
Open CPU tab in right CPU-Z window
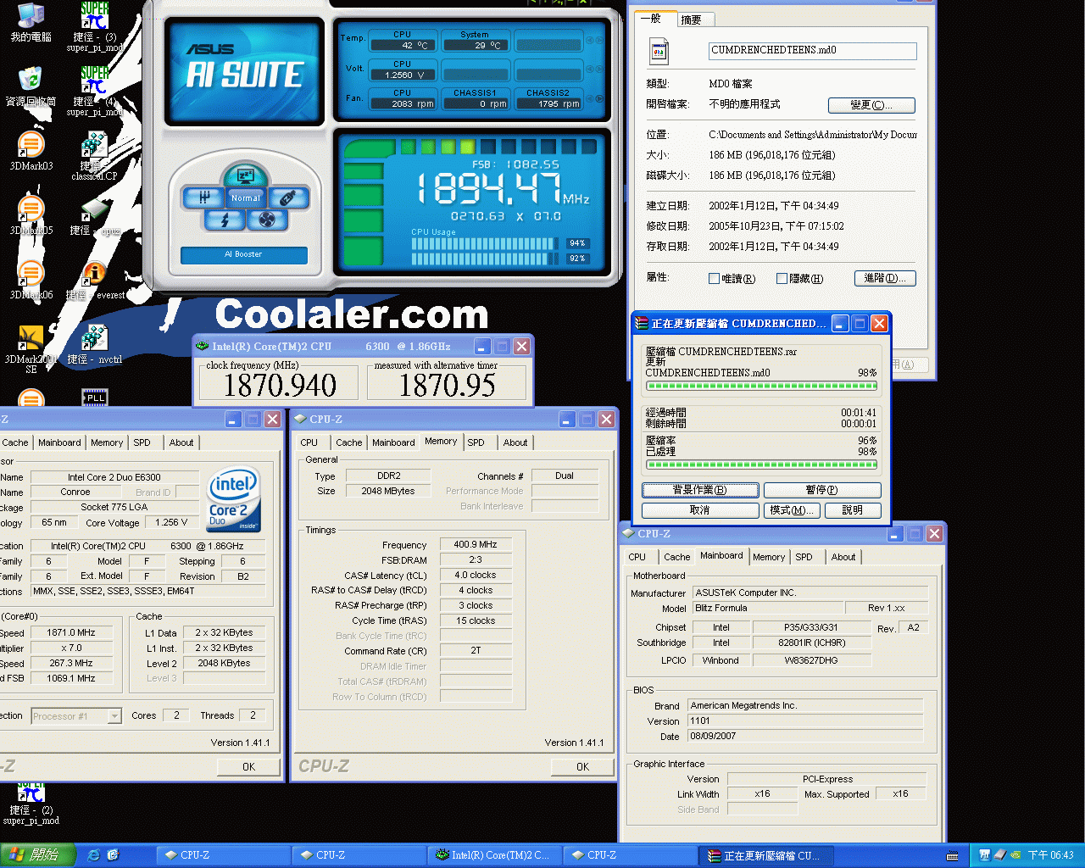[637, 557]
